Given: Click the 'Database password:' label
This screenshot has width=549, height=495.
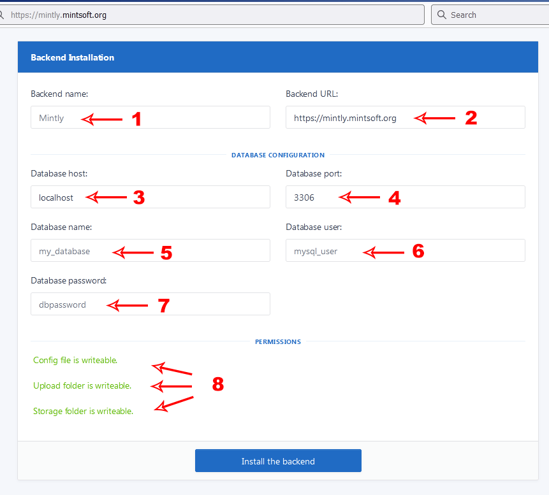Looking at the screenshot, I should pyautogui.click(x=69, y=280).
